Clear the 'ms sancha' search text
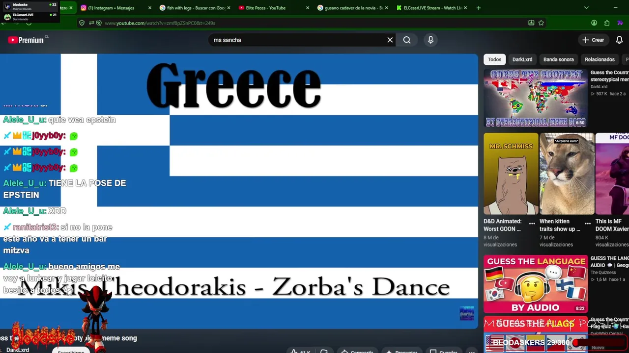Image resolution: width=629 pixels, height=353 pixels. click(390, 40)
